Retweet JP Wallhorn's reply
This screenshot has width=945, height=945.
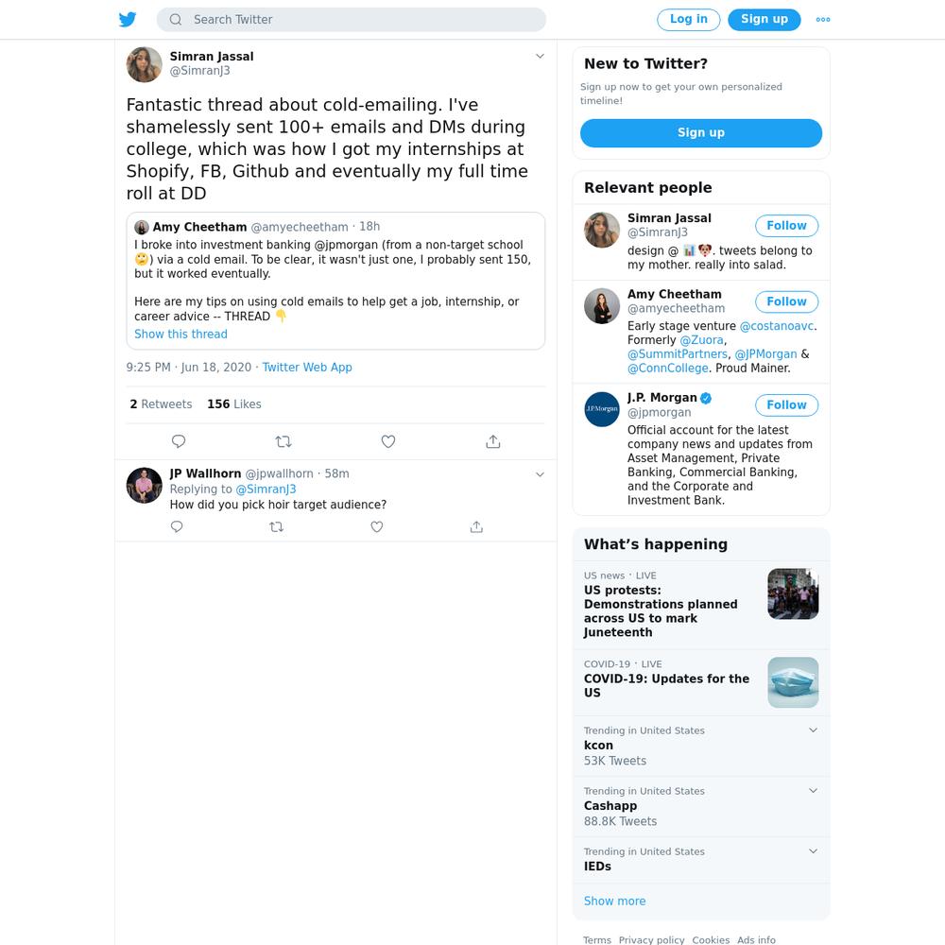(x=277, y=526)
